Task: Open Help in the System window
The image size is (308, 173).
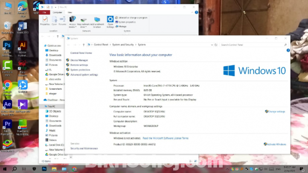Action: point(288,51)
